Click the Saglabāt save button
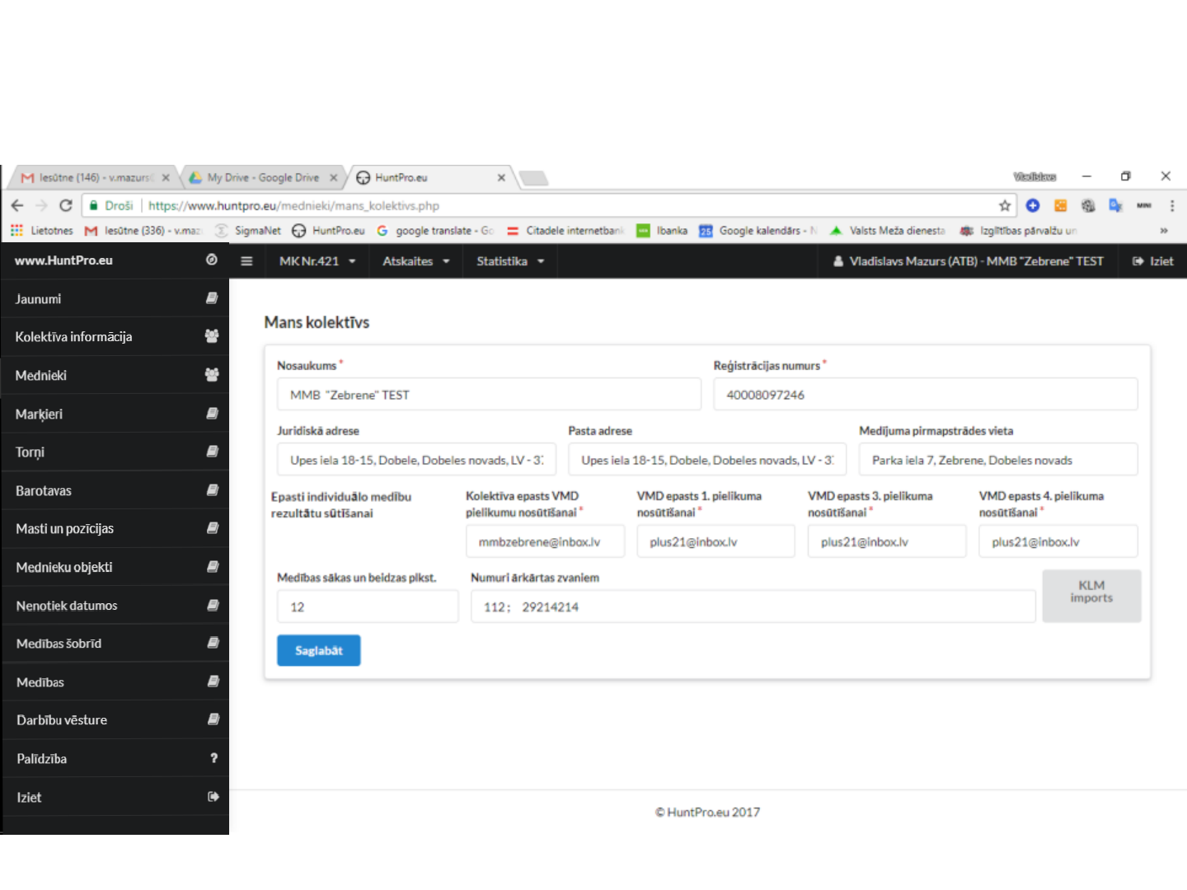 click(318, 650)
